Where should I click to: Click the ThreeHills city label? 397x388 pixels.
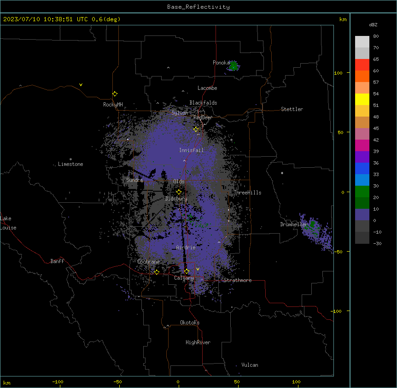(x=247, y=193)
